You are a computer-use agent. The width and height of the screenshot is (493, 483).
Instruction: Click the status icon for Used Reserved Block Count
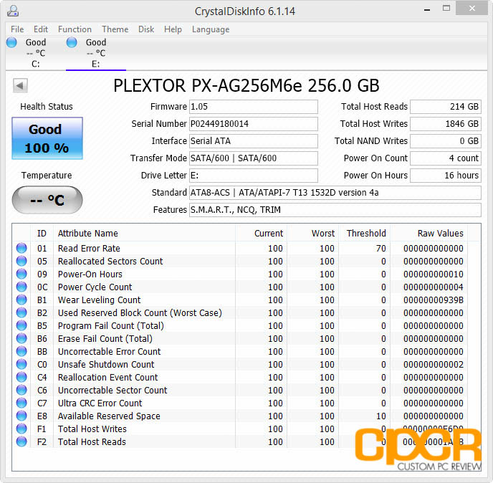(21, 312)
